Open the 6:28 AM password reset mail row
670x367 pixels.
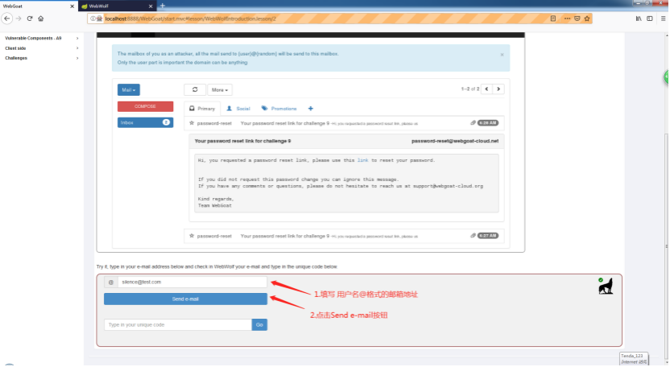345,123
